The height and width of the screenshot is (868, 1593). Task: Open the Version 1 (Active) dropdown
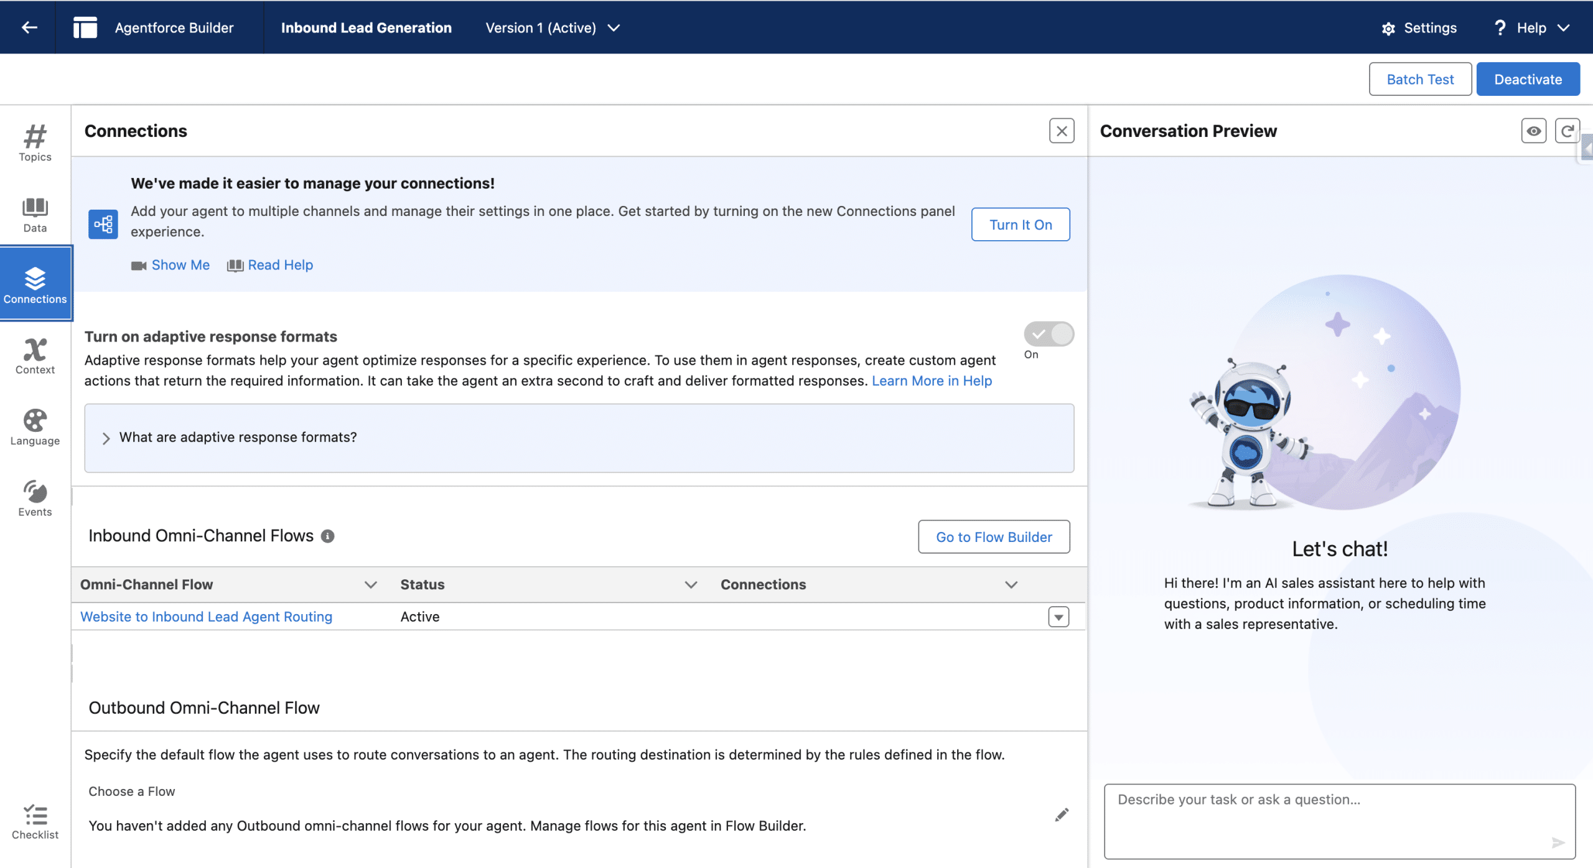(553, 28)
